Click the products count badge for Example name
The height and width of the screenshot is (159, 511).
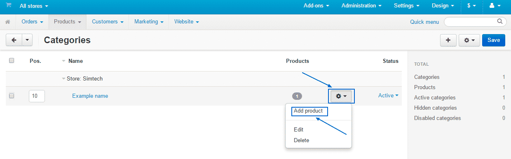tap(297, 96)
